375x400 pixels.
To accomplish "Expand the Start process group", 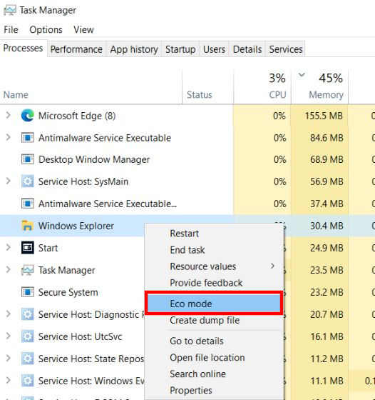I will [x=9, y=248].
